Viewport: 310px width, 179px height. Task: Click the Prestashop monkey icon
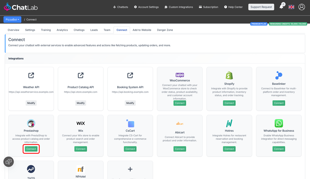pyautogui.click(x=31, y=123)
